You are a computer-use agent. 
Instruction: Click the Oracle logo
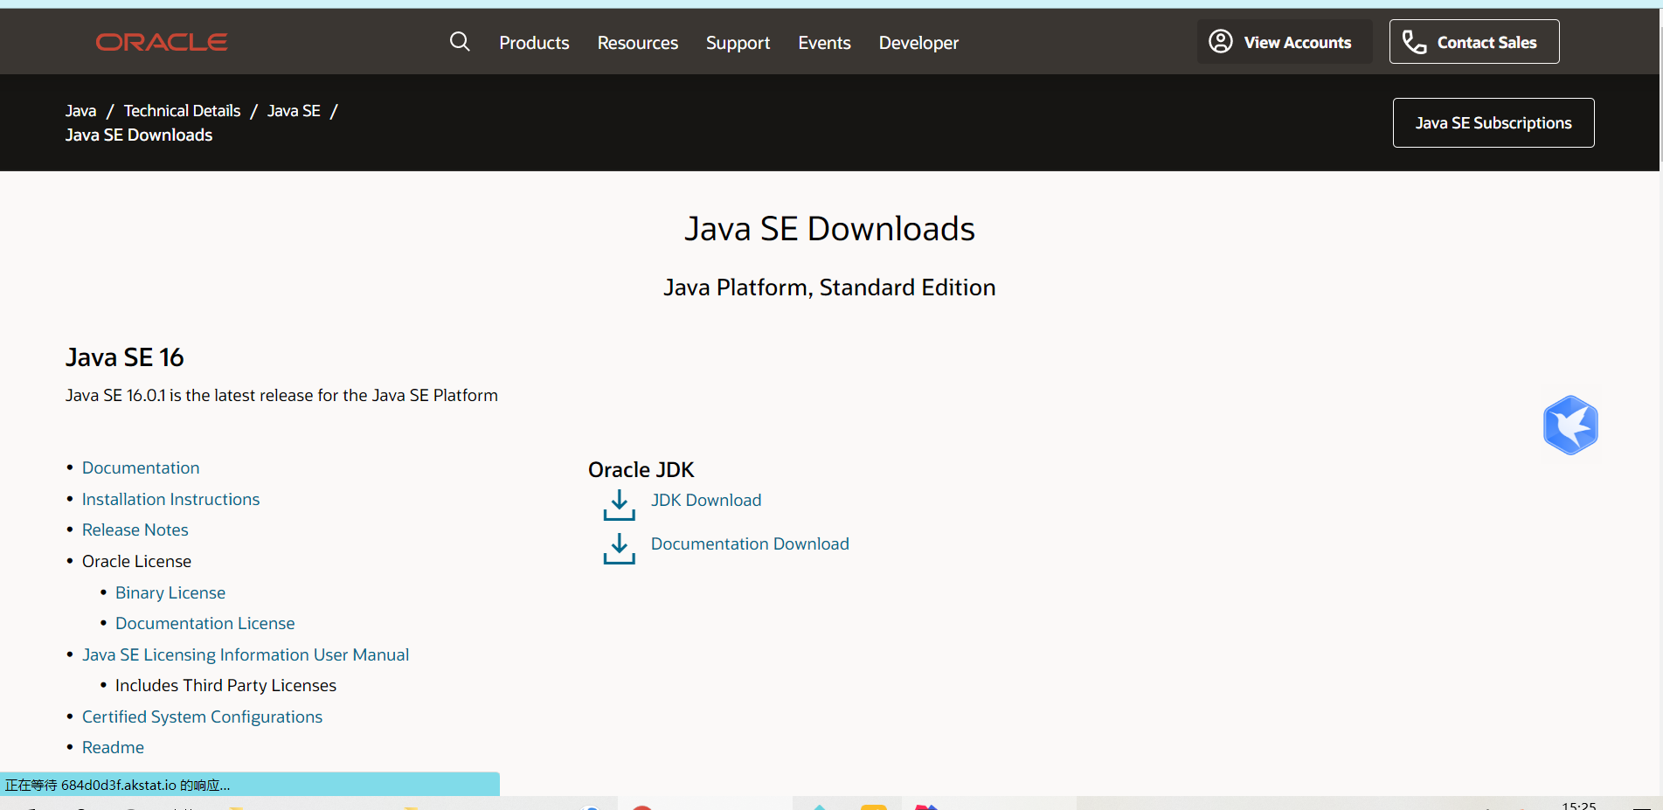pyautogui.click(x=162, y=42)
